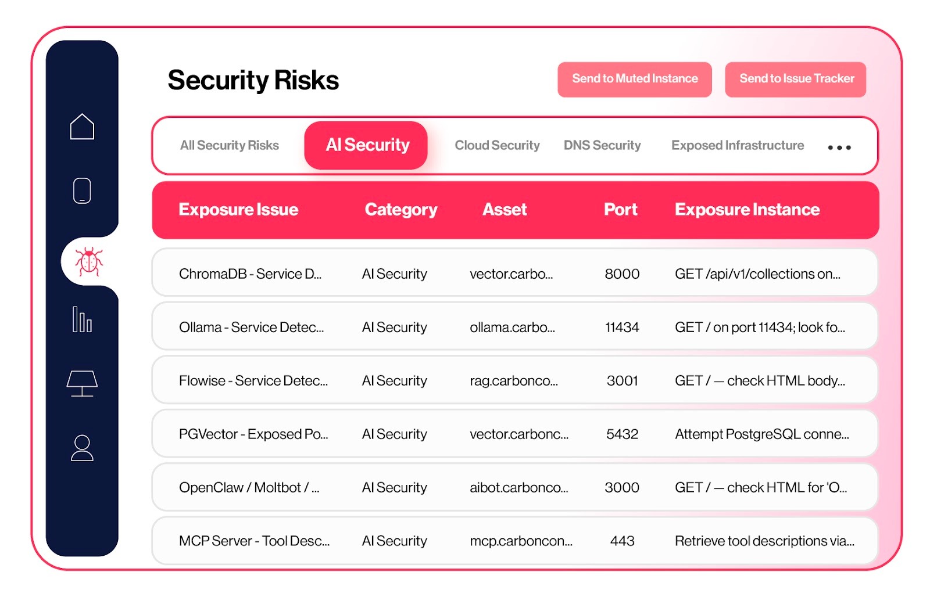This screenshot has width=930, height=597.
Task: Open the PGVector Exposed row
Action: pyautogui.click(x=253, y=434)
